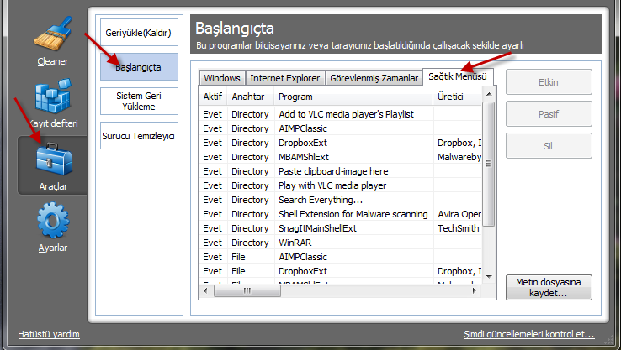Open the Kayıt defteri registry icon

tap(52, 99)
